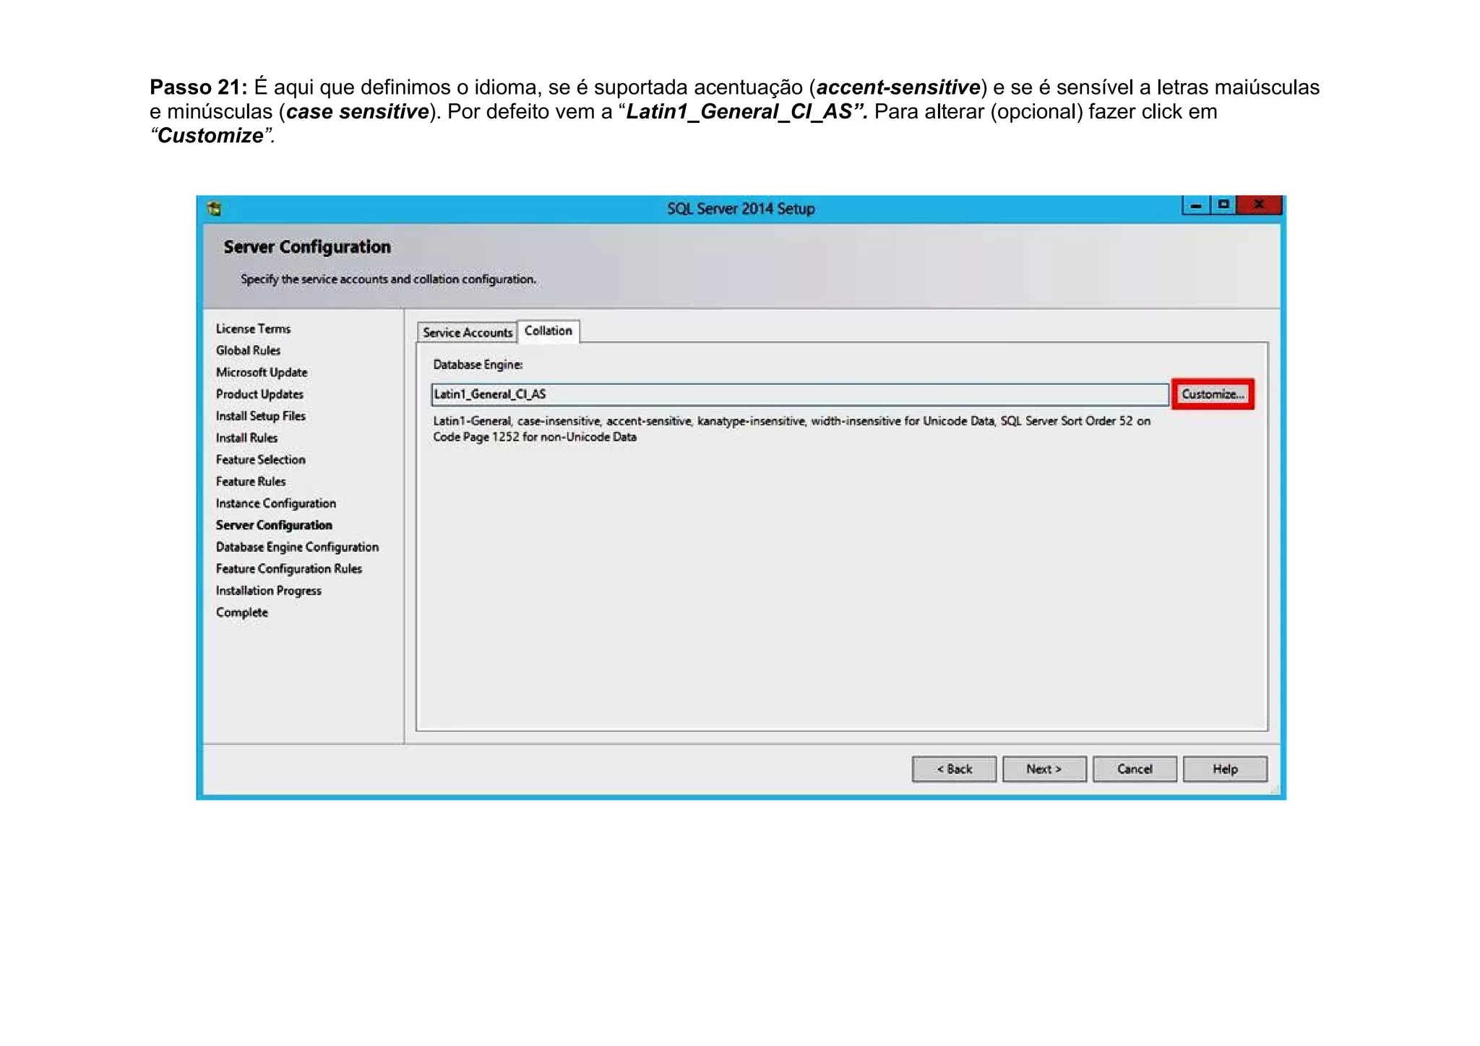The image size is (1480, 1046).
Task: Select Database Engine Configuration step in sidebar
Action: (x=297, y=547)
